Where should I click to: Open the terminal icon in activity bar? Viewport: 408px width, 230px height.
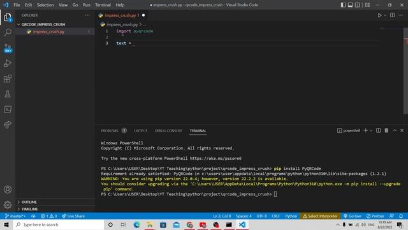[8, 109]
